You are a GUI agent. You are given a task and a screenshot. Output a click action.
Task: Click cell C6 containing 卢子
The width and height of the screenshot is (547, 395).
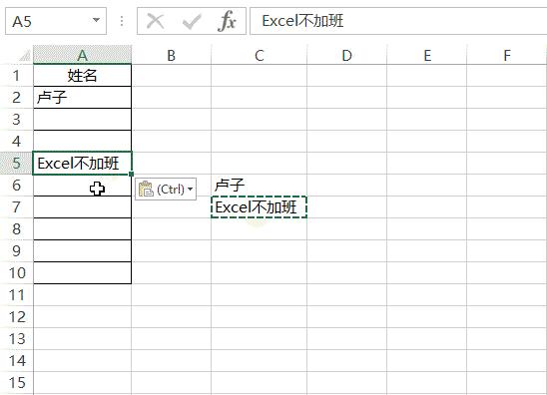(259, 186)
